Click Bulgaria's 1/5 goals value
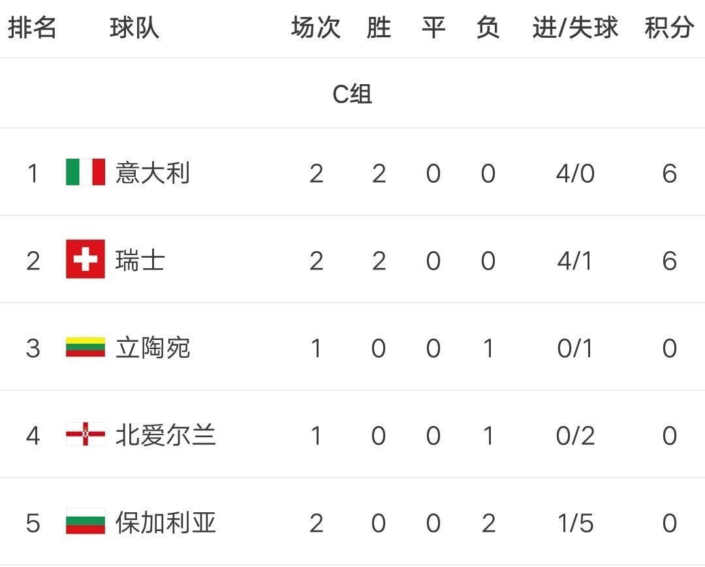 [575, 523]
